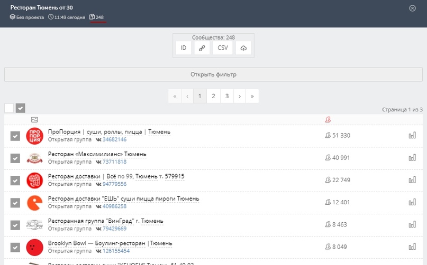Switch to page 2

[x=213, y=96]
